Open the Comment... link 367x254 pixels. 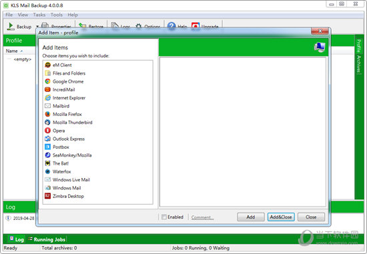coord(202,217)
